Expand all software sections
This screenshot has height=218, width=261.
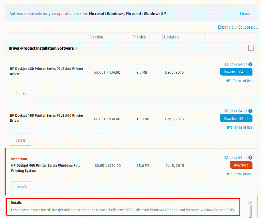226,27
